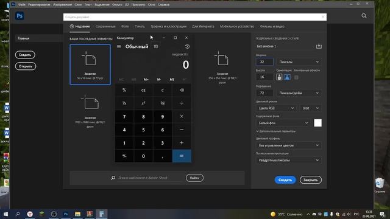Open the pixel aspect ratio dropdown (Квадратные пикселы)

pos(288,160)
